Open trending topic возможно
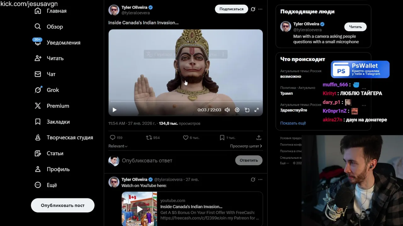403x226 pixels. point(291,76)
